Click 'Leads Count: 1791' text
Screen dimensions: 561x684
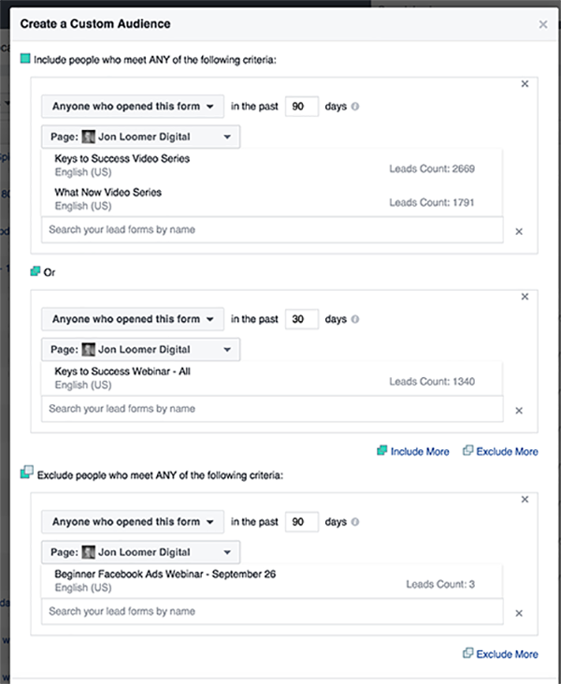click(432, 203)
